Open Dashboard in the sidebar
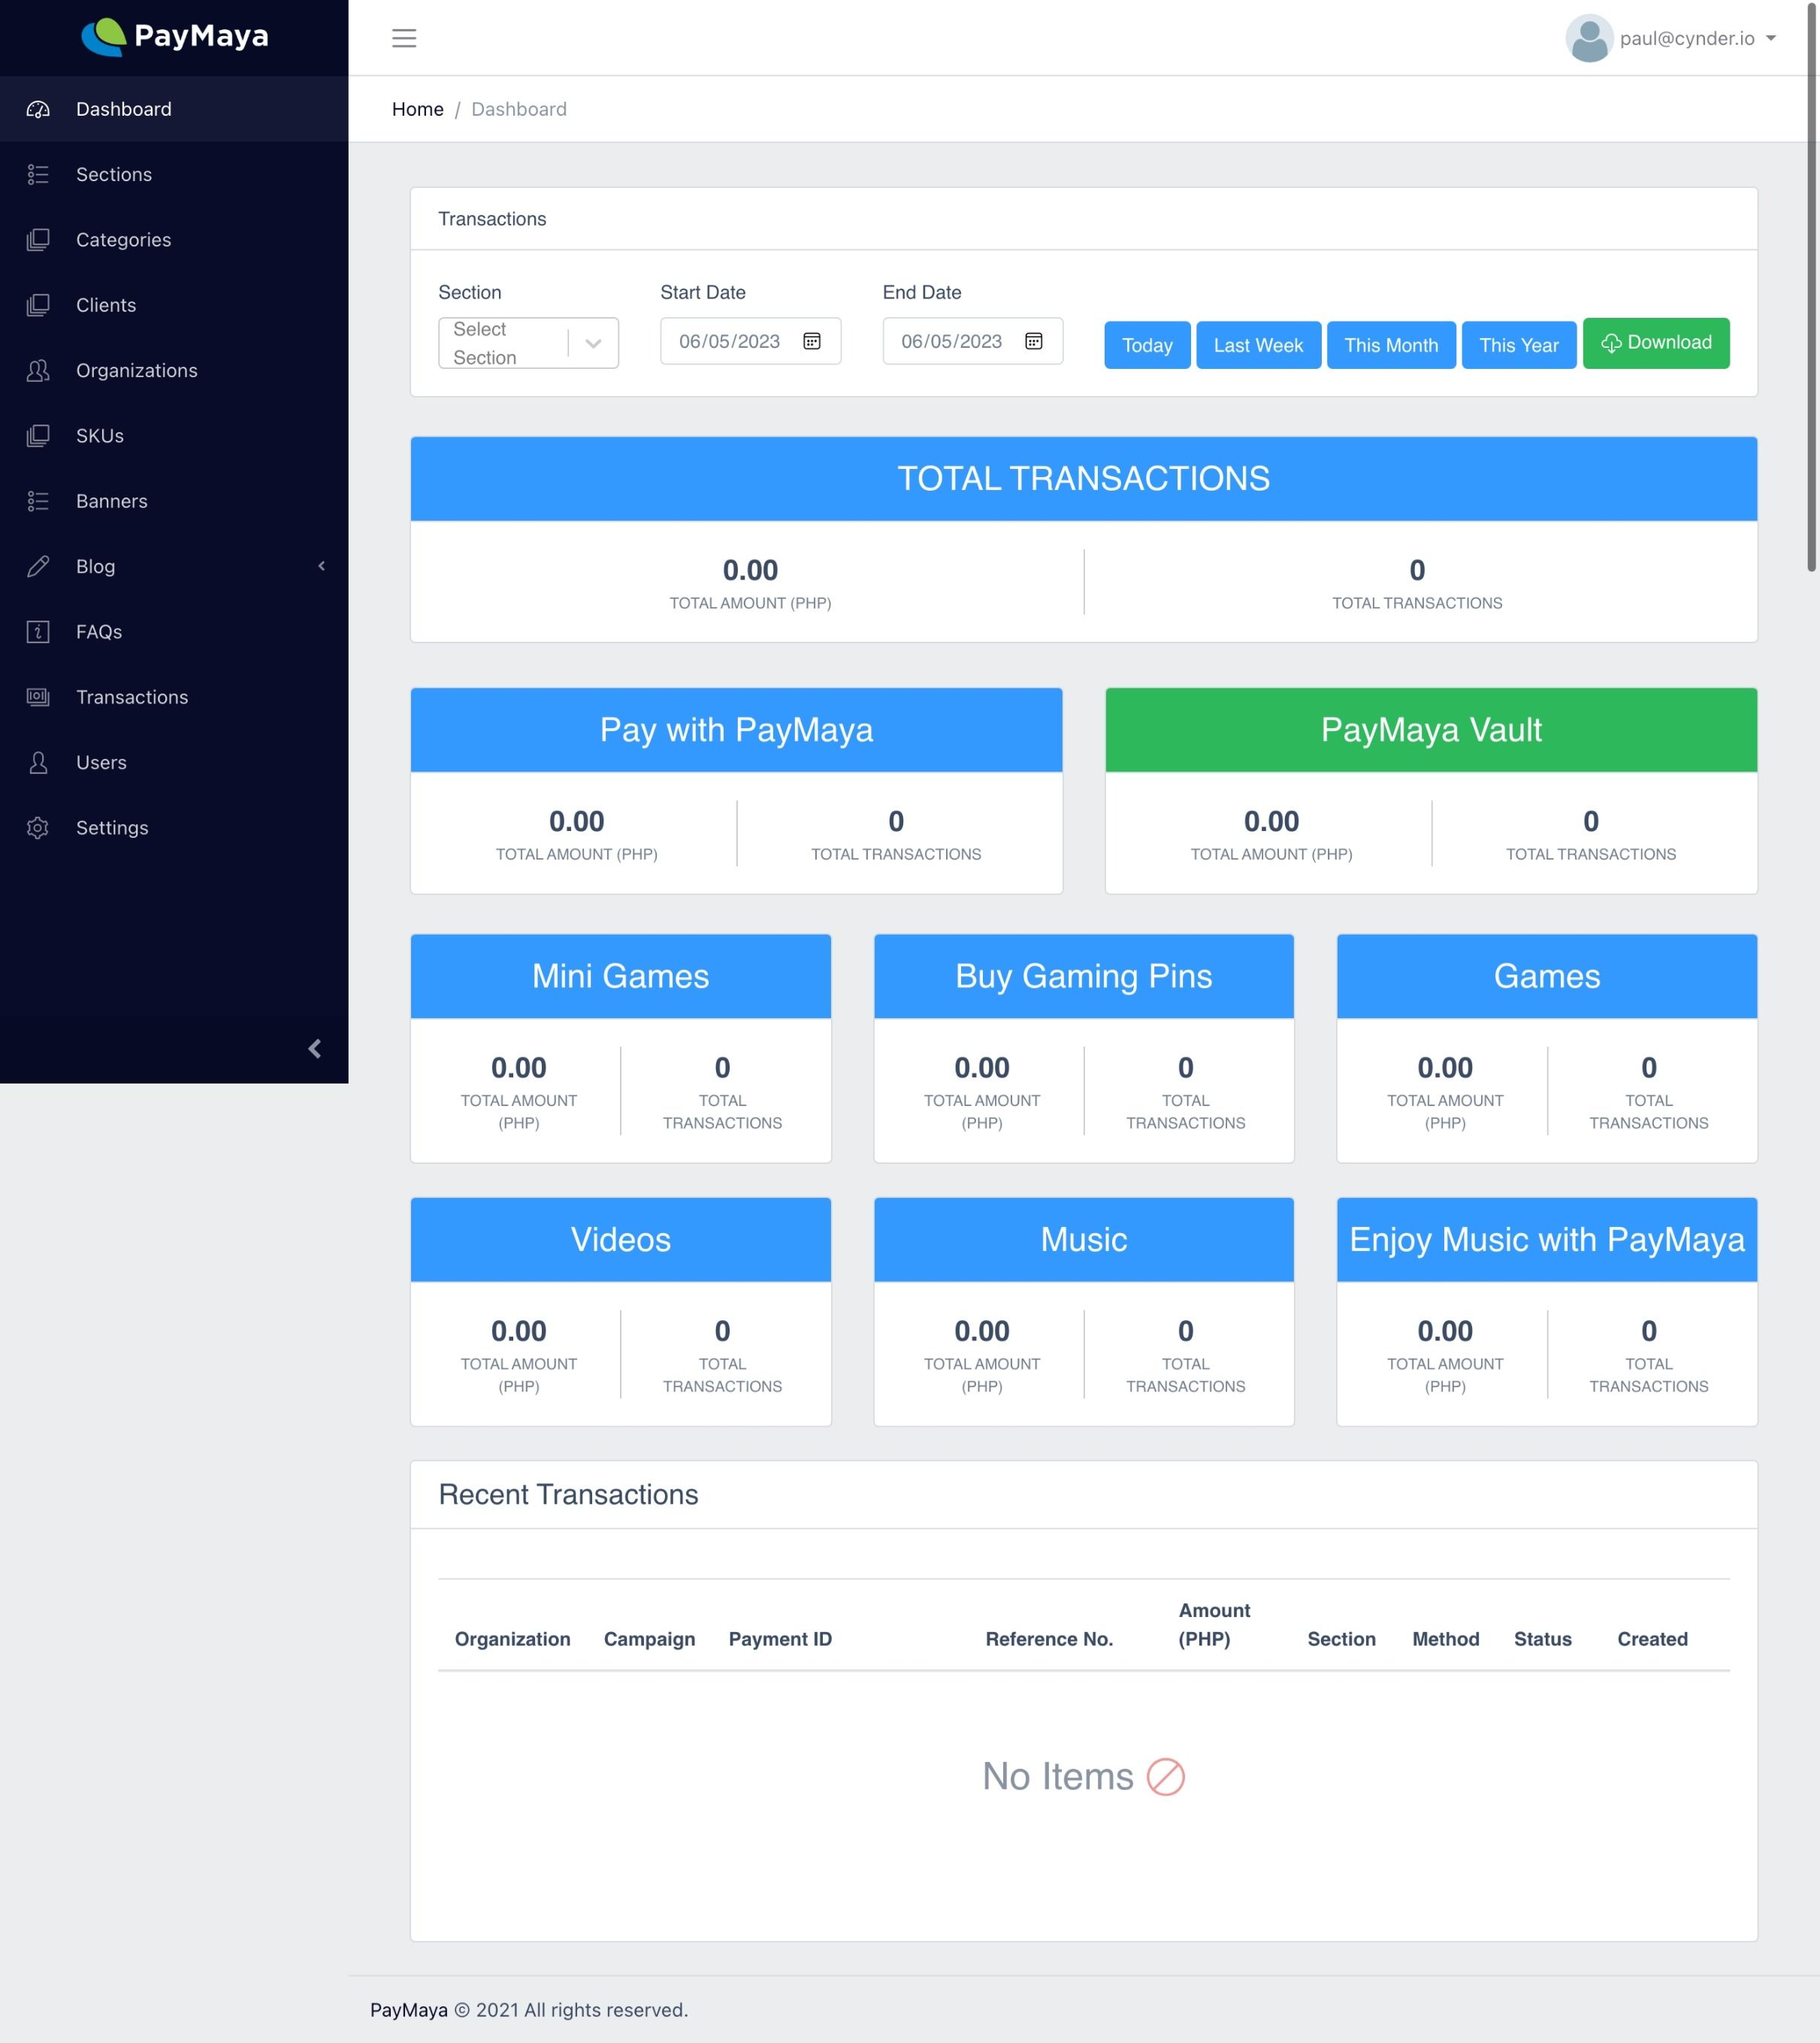This screenshot has height=2043, width=1820. click(174, 109)
